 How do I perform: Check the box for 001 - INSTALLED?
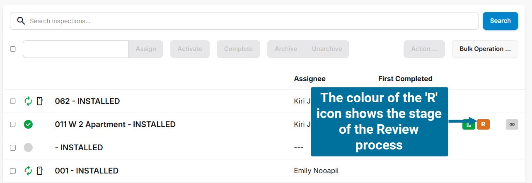click(13, 171)
